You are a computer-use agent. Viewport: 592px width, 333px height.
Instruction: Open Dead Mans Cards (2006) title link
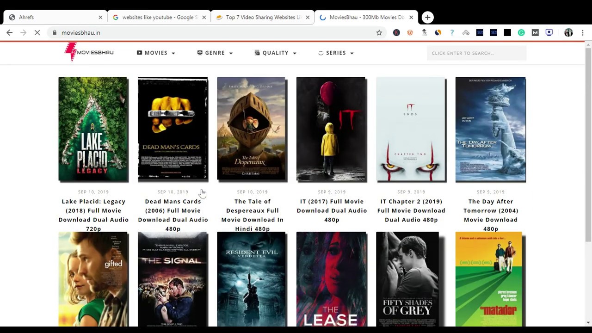173,215
